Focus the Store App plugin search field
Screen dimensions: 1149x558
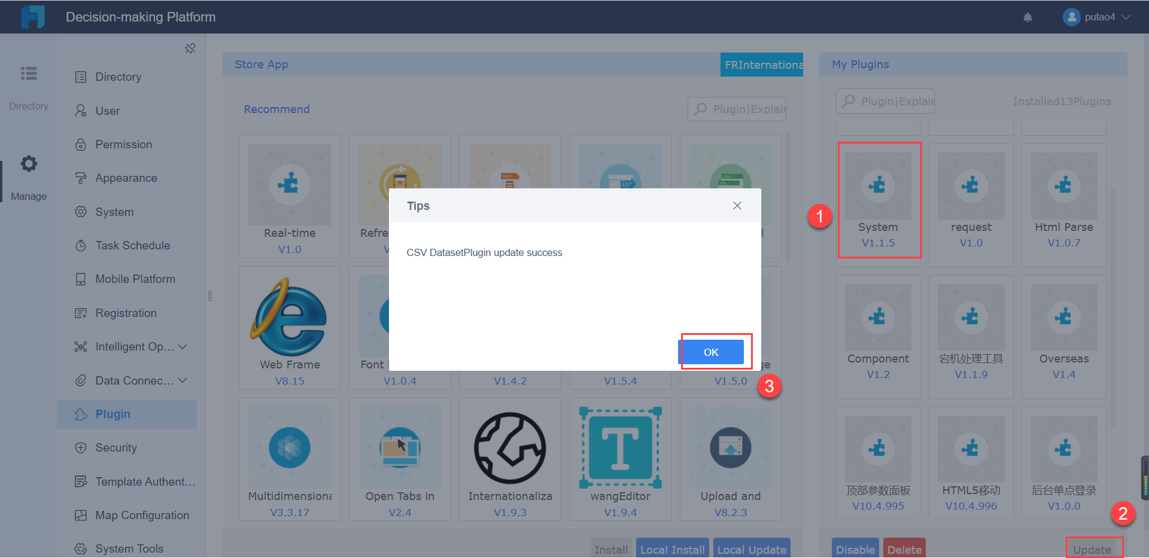[x=737, y=109]
